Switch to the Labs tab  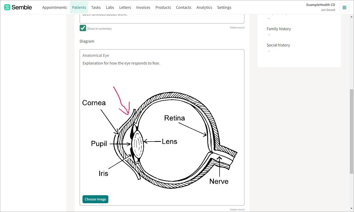pyautogui.click(x=110, y=7)
